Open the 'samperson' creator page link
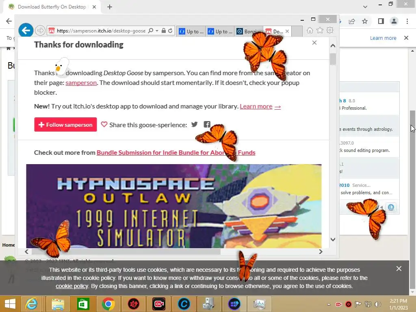Screen dimensions: 416x312 pyautogui.click(x=81, y=83)
